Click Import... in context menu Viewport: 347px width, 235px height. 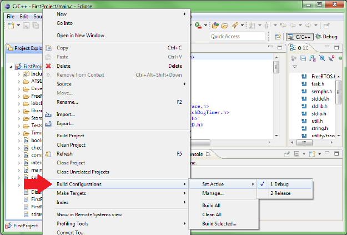point(117,114)
